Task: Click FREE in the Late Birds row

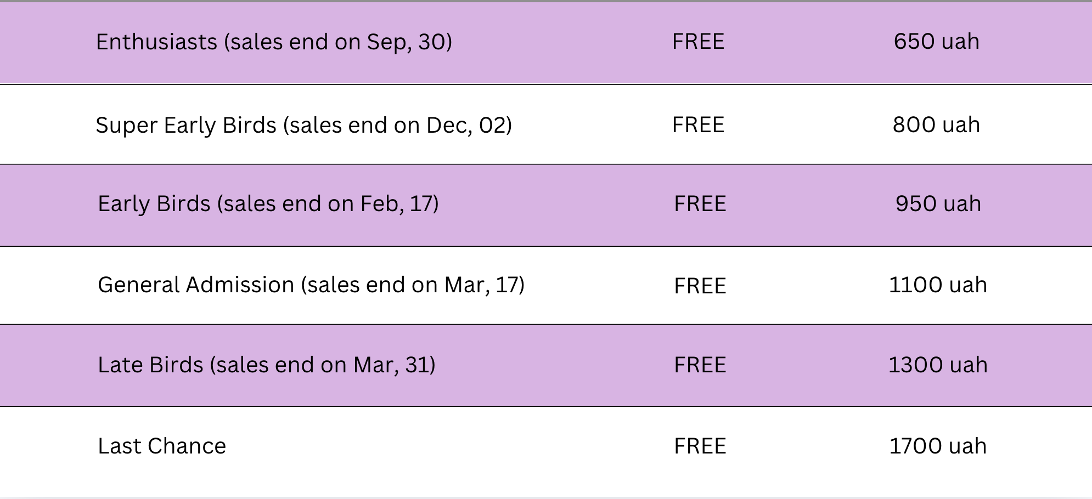Action: click(x=700, y=365)
